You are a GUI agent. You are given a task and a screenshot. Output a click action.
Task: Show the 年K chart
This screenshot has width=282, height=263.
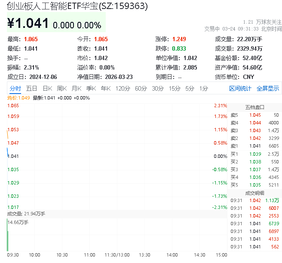pos(106,88)
